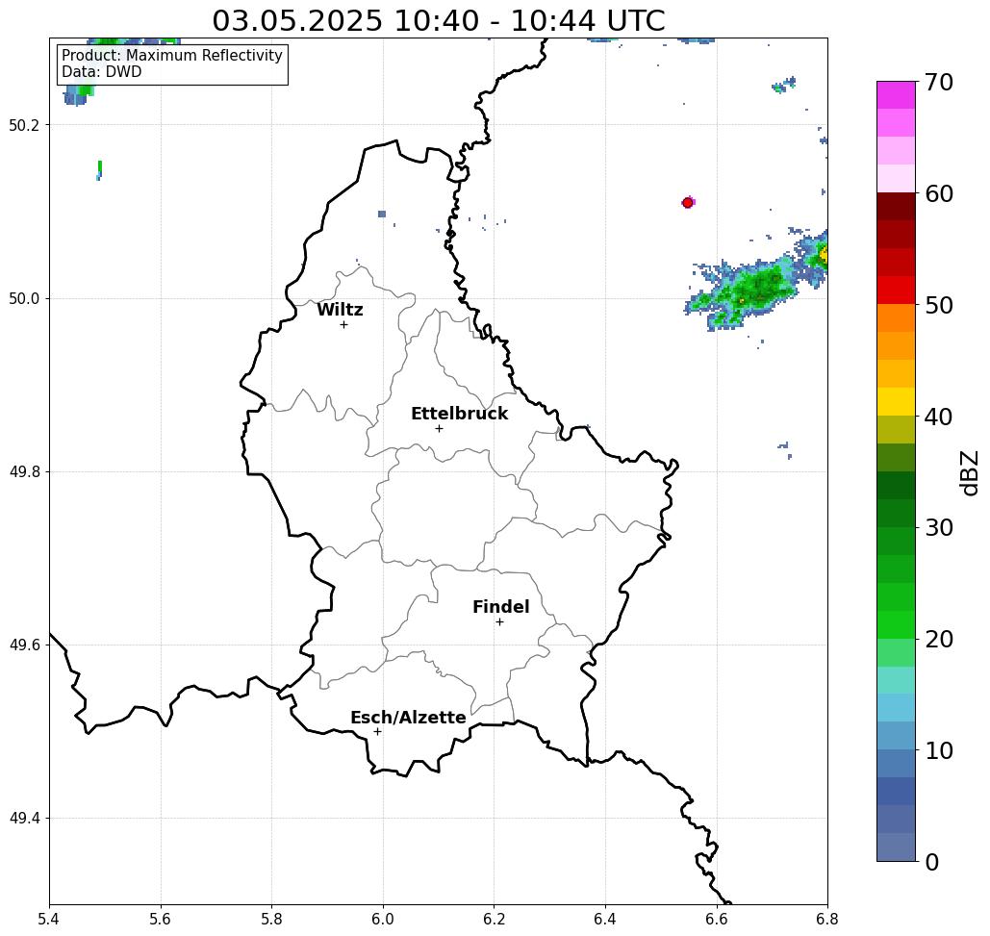
Task: Click the "Data: DWD" text
Action: point(102,72)
